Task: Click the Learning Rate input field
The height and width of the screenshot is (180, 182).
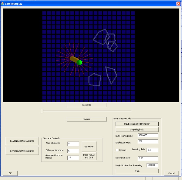Action: click(152, 150)
